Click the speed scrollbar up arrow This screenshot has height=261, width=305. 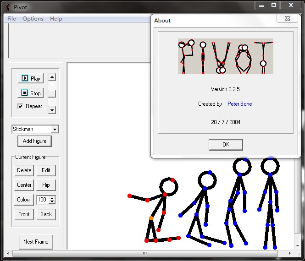[52, 77]
